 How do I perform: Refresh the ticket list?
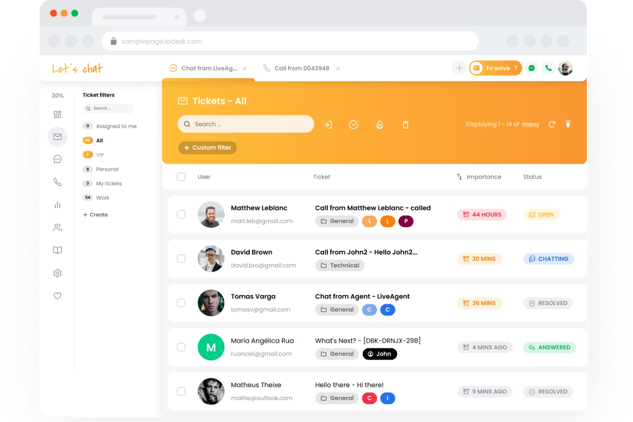point(552,124)
